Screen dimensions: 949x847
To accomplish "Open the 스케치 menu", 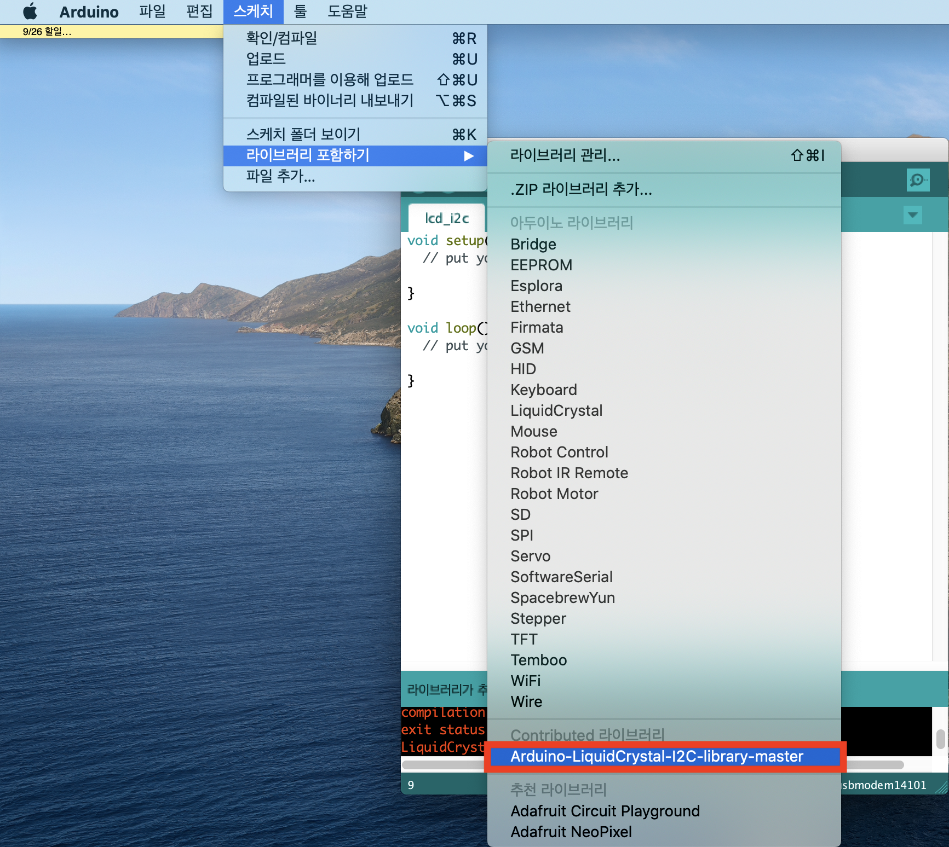I will tap(253, 11).
